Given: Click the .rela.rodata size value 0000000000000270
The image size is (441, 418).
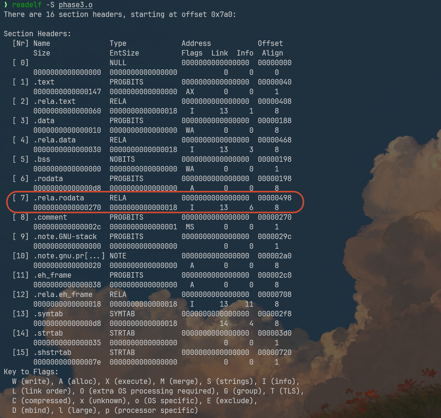Looking at the screenshot, I should 67,208.
